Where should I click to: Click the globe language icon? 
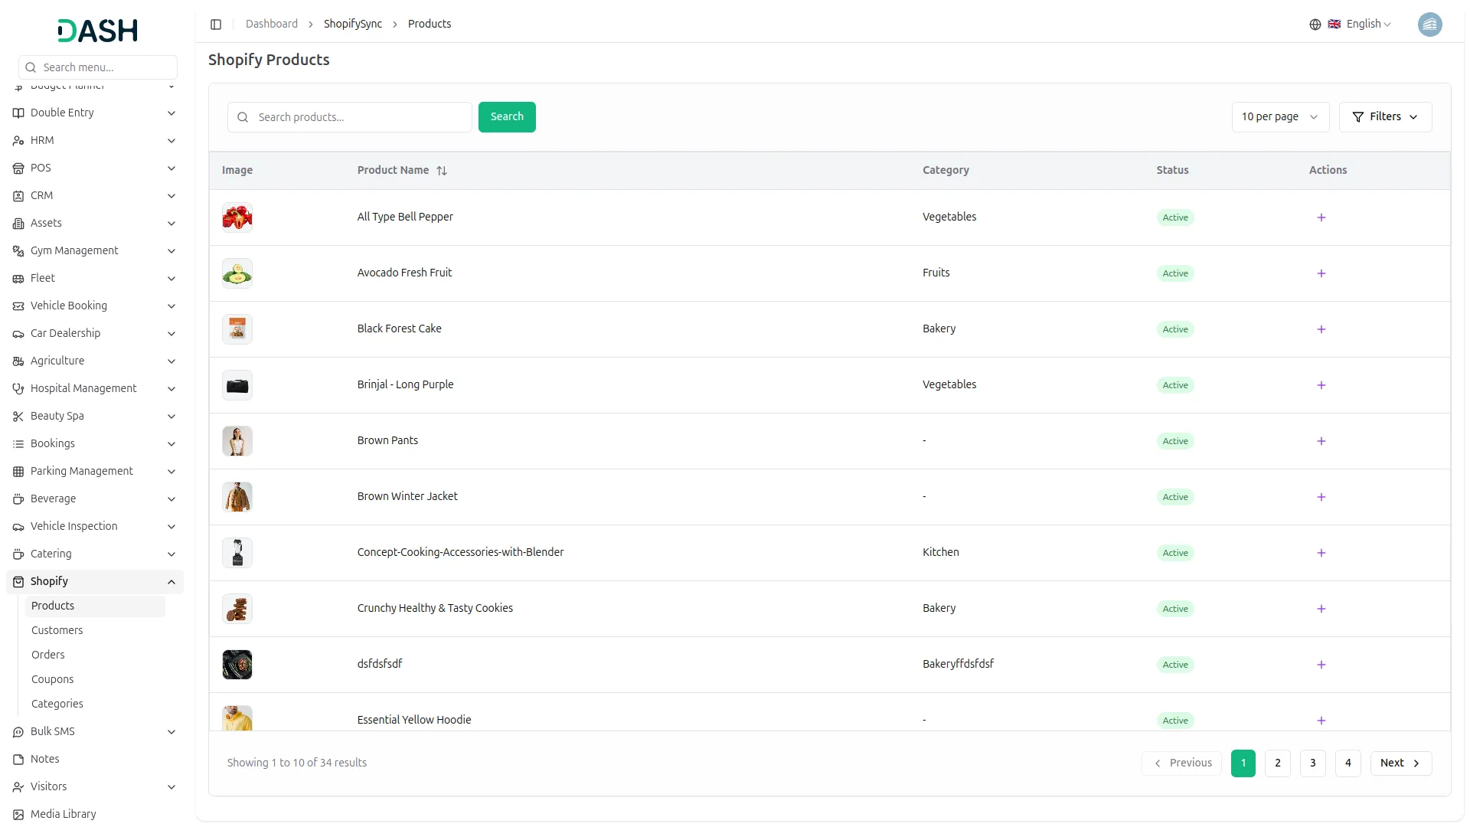click(1315, 25)
